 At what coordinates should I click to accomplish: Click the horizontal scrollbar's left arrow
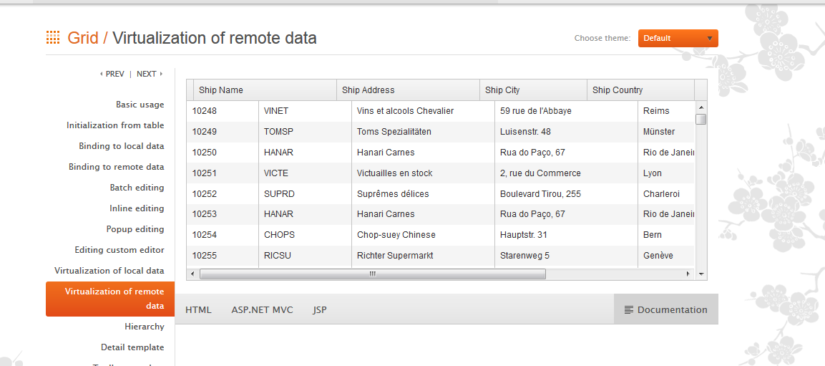coord(192,274)
